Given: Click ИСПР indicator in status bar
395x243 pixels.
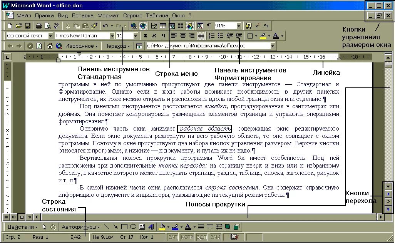Looking at the screenshot, I should 187,237.
